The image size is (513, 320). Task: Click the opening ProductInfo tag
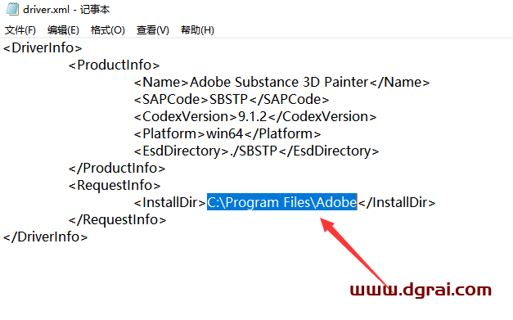pyautogui.click(x=114, y=65)
